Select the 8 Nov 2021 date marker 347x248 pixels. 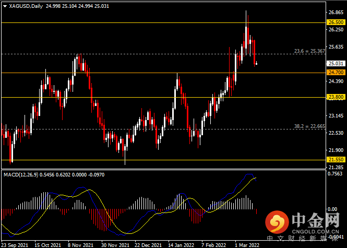(81, 245)
